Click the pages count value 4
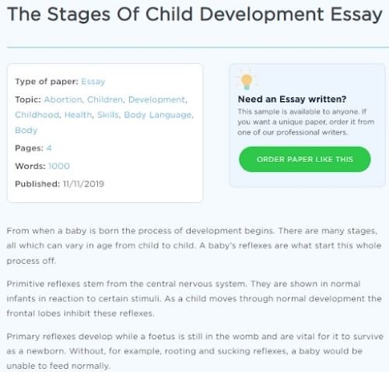389x372 pixels. pyautogui.click(x=49, y=148)
